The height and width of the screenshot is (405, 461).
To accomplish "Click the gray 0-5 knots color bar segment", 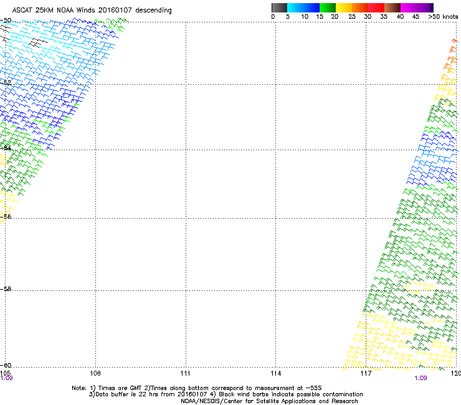I will pyautogui.click(x=279, y=7).
